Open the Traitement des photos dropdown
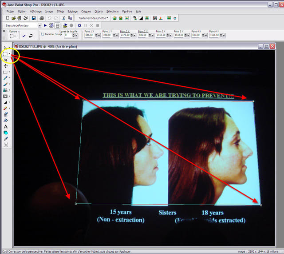284x254 pixels. [x=93, y=18]
